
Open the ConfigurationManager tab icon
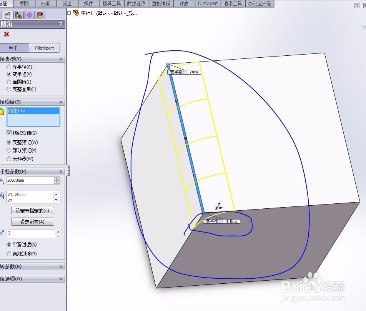(18, 15)
